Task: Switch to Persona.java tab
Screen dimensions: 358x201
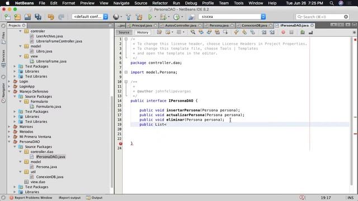Action: (219, 26)
